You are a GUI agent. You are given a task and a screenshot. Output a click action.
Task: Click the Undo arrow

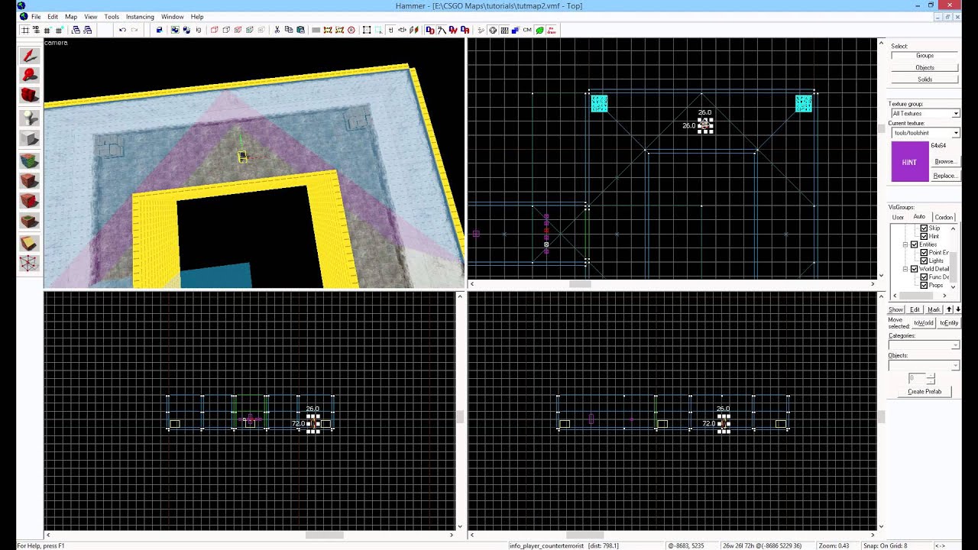coord(122,30)
